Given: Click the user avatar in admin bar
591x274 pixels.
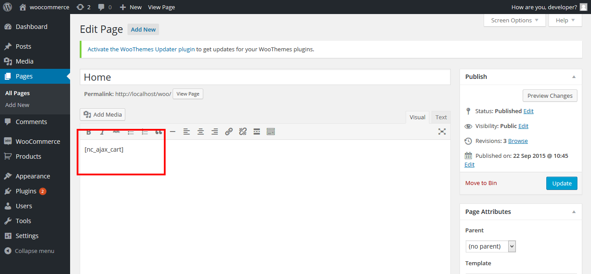Looking at the screenshot, I should point(583,7).
